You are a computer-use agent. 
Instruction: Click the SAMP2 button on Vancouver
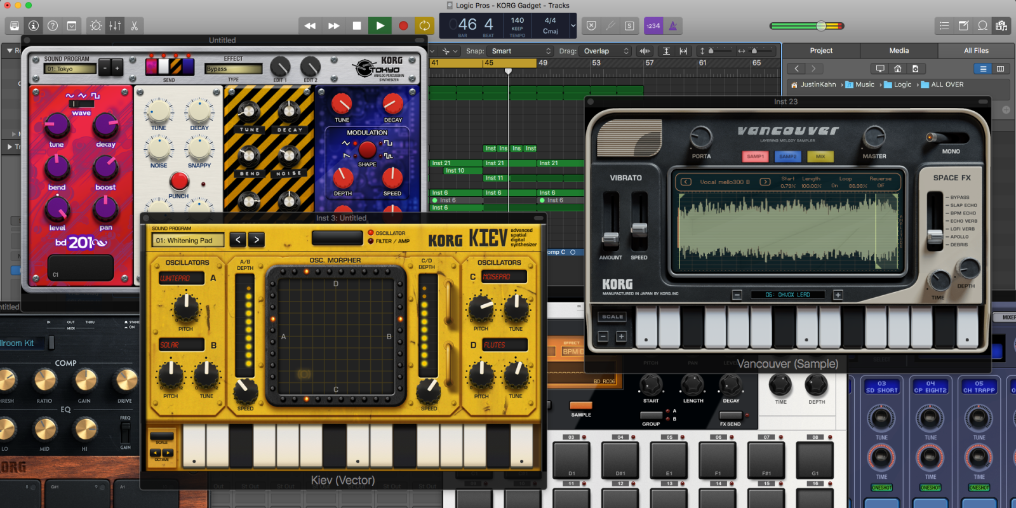787,156
